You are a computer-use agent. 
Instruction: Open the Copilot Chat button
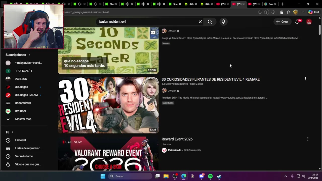coord(314,12)
